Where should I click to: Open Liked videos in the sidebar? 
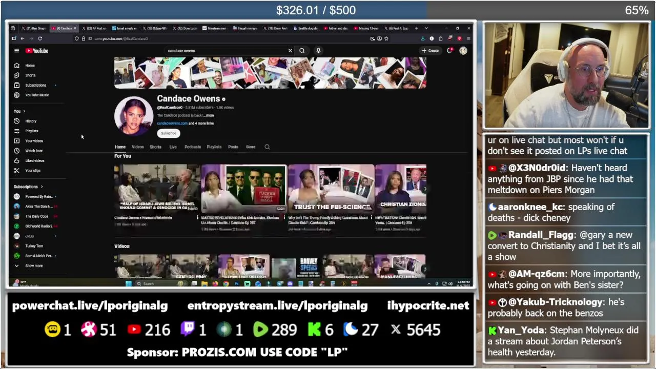(x=35, y=160)
